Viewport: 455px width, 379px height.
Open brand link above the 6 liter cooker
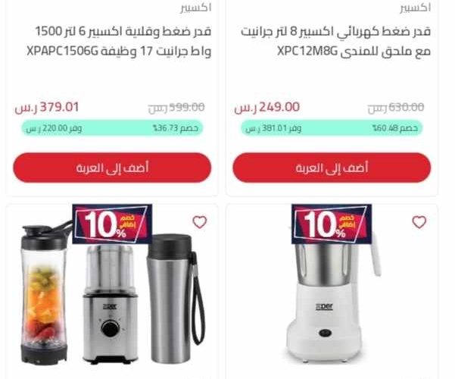[196, 8]
